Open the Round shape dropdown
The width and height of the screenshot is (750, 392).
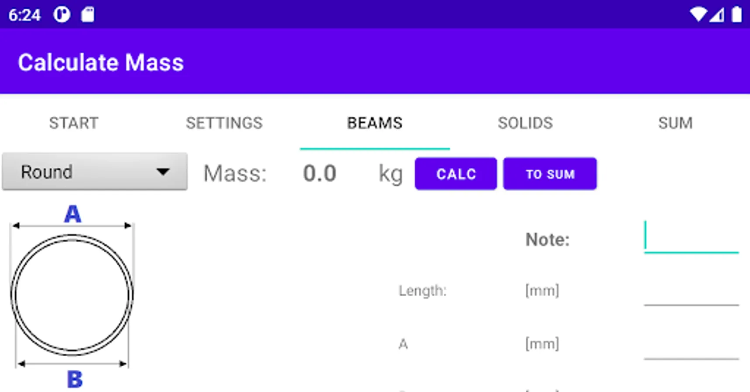pyautogui.click(x=95, y=172)
